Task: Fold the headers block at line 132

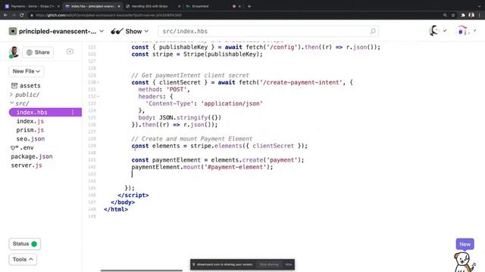Action: point(99,97)
